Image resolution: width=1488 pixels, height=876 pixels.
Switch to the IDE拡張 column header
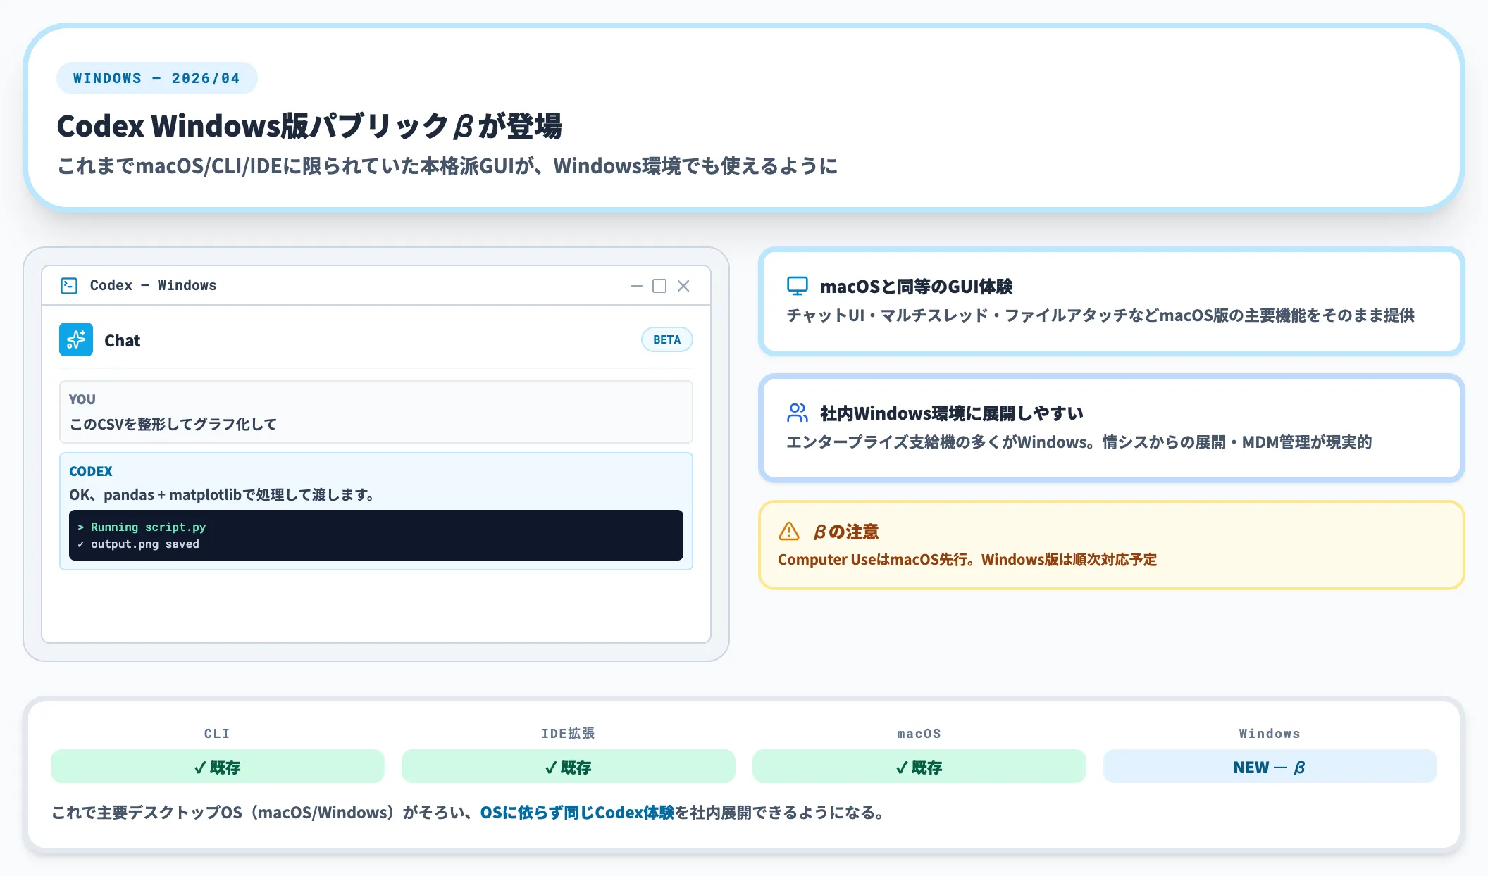pyautogui.click(x=567, y=733)
